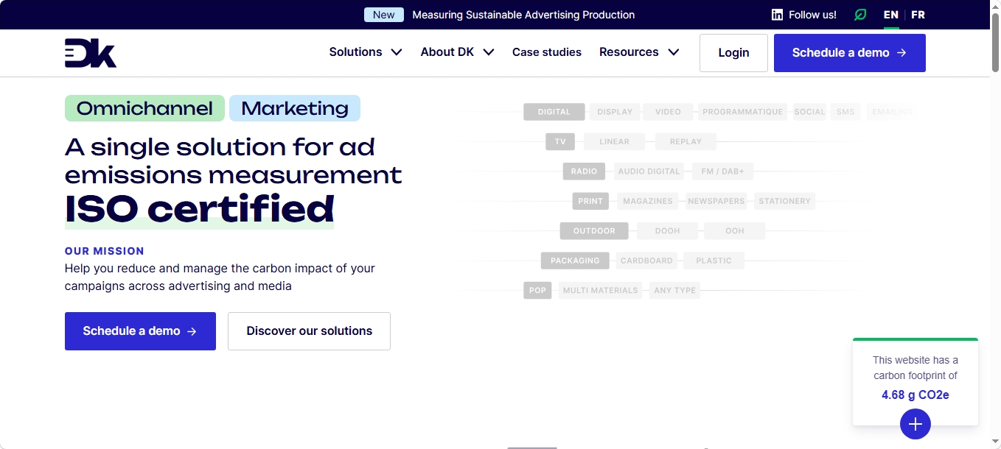
Task: Click the TV channel chip
Action: pos(560,141)
